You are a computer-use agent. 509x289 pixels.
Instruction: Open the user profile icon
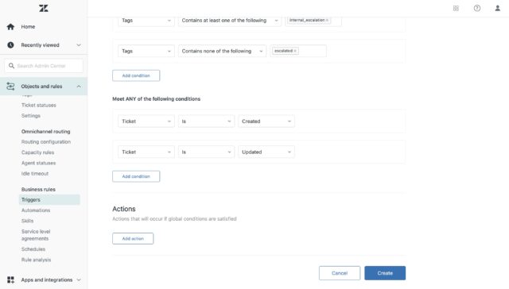(x=497, y=9)
